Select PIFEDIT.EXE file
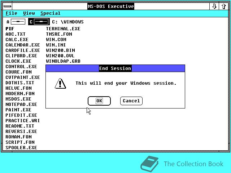This screenshot has width=231, height=173. tap(21, 115)
